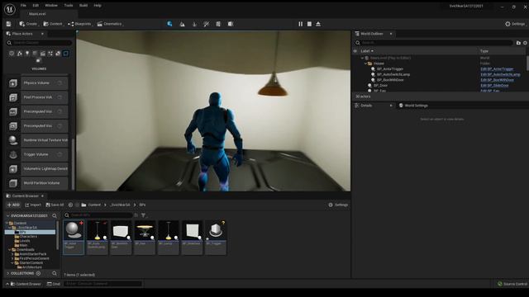Open Content Browser Settings
Viewport: 529px width, 297px height.
point(338,205)
